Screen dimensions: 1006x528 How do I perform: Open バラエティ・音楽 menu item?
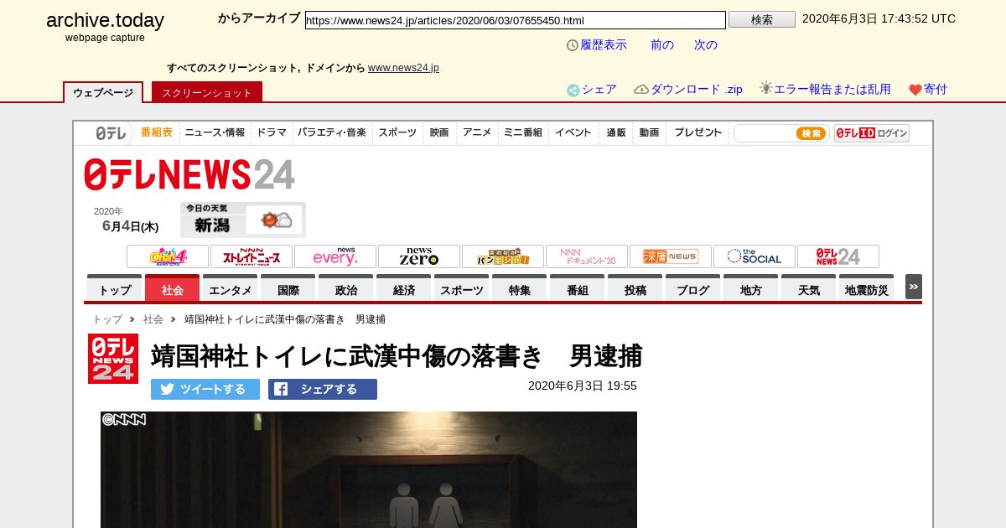point(332,132)
